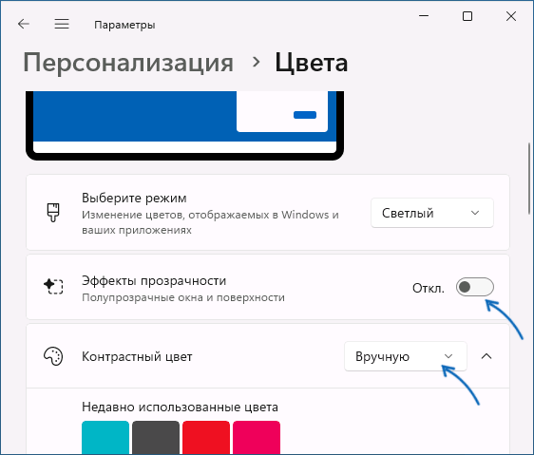The height and width of the screenshot is (455, 534).
Task: Select the red recent color swatch
Action: click(206, 438)
